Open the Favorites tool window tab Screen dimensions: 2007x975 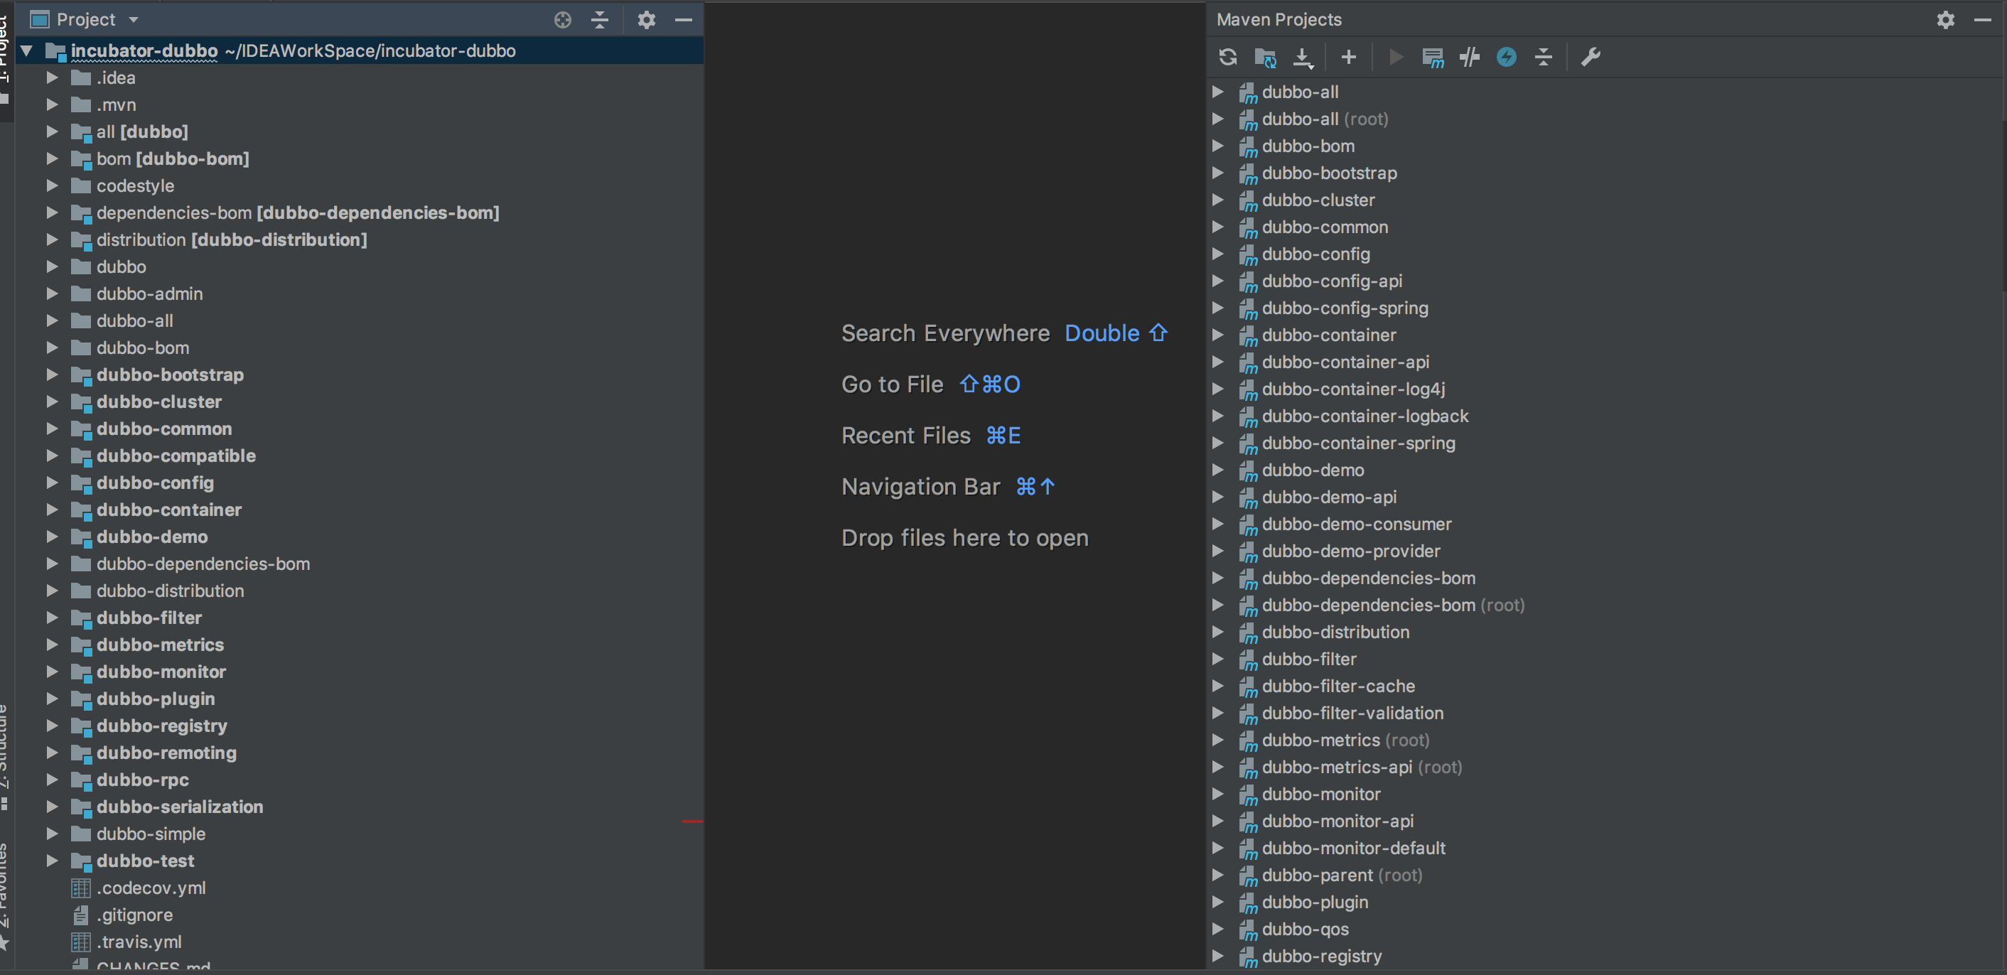pyautogui.click(x=6, y=895)
